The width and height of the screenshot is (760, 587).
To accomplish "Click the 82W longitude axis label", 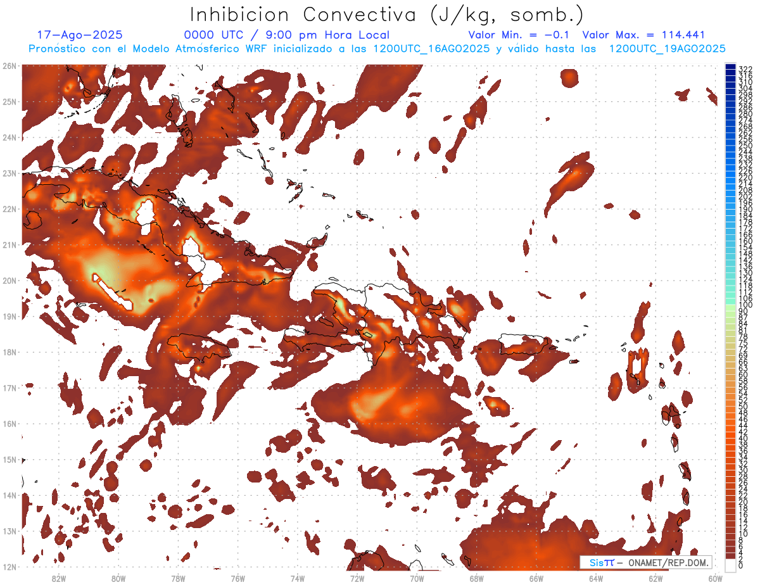I will coord(59,578).
